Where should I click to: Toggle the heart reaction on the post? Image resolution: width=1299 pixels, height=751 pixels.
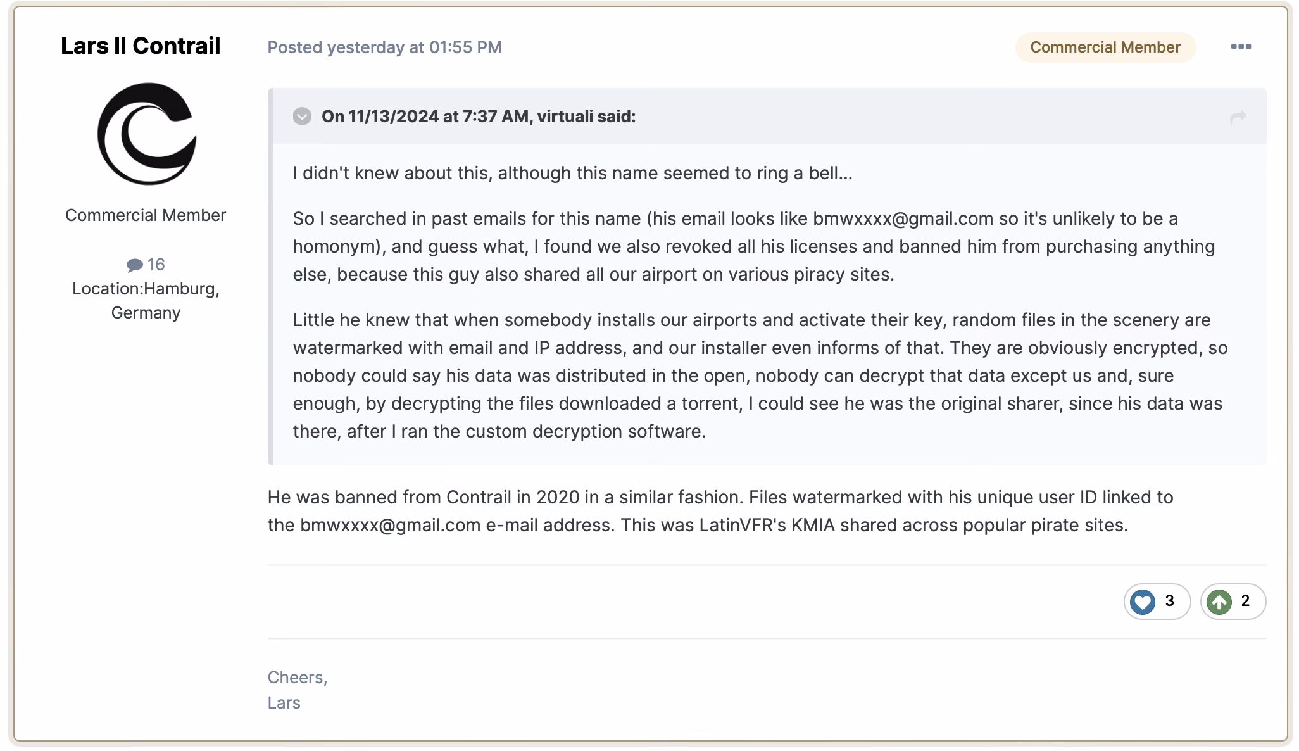tap(1141, 602)
